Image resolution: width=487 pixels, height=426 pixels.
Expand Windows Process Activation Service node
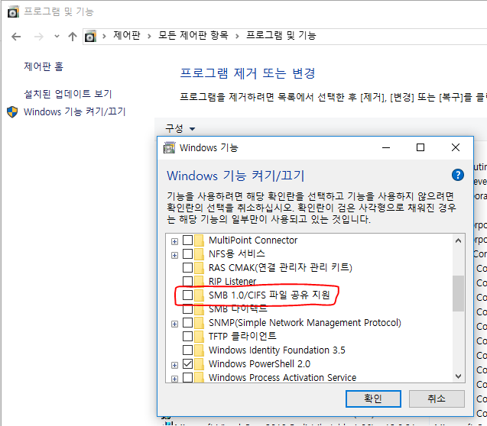pos(174,379)
